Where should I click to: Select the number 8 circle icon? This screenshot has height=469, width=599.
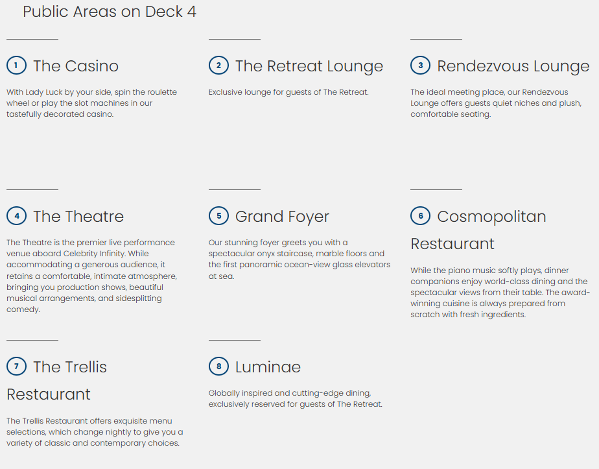click(x=218, y=367)
